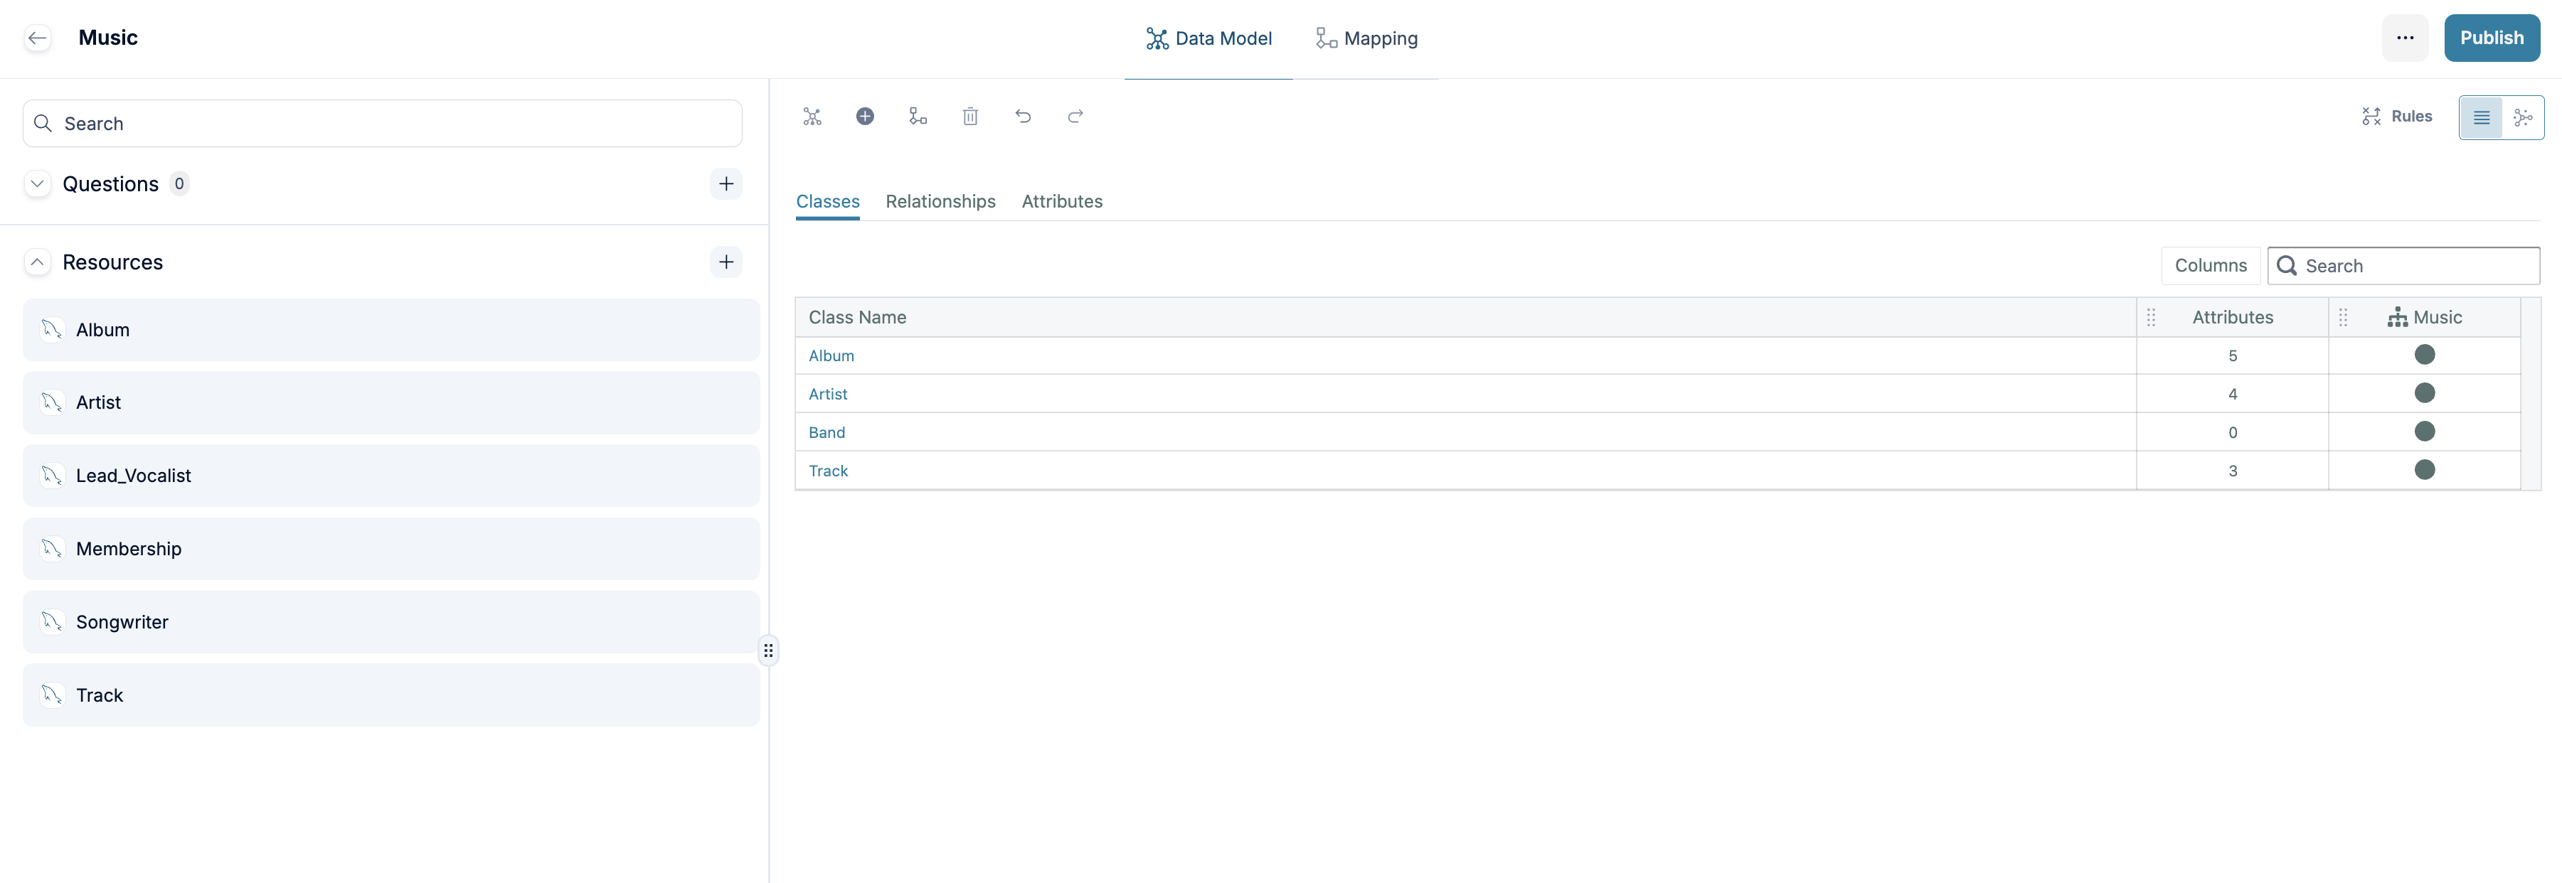Select the graph/model icon in the toolbar
This screenshot has height=883, width=2562.
point(812,117)
